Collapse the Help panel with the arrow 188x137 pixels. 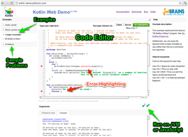[x=149, y=20]
